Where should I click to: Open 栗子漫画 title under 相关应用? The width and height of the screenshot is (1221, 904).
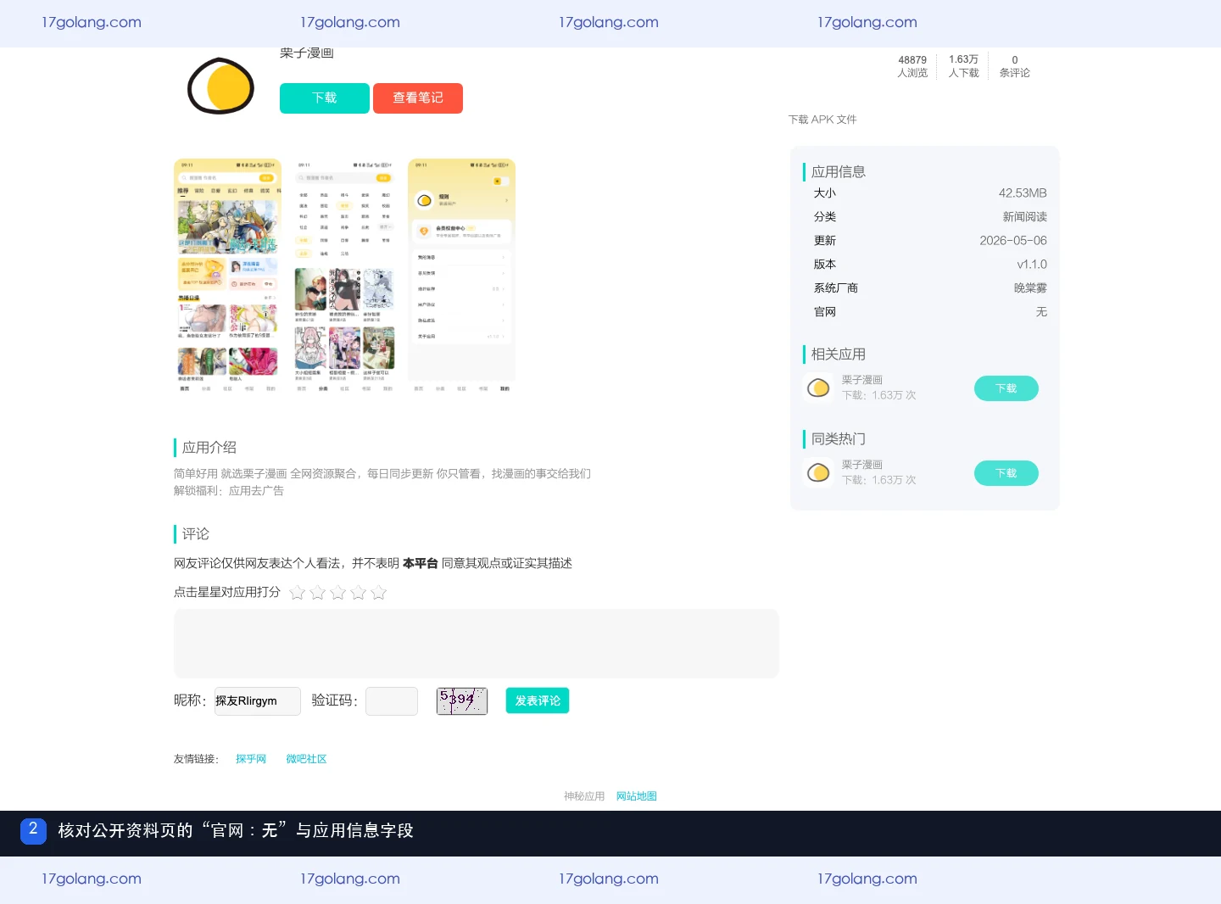[x=862, y=380]
